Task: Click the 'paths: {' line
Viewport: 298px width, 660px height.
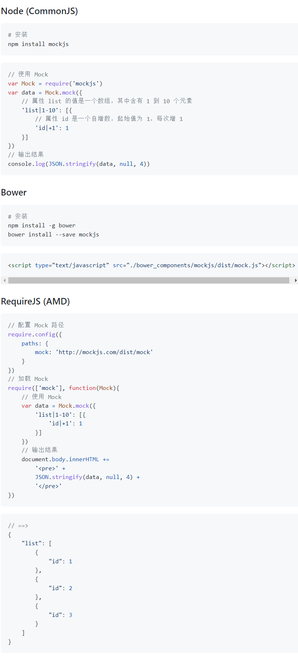Action: [35, 344]
